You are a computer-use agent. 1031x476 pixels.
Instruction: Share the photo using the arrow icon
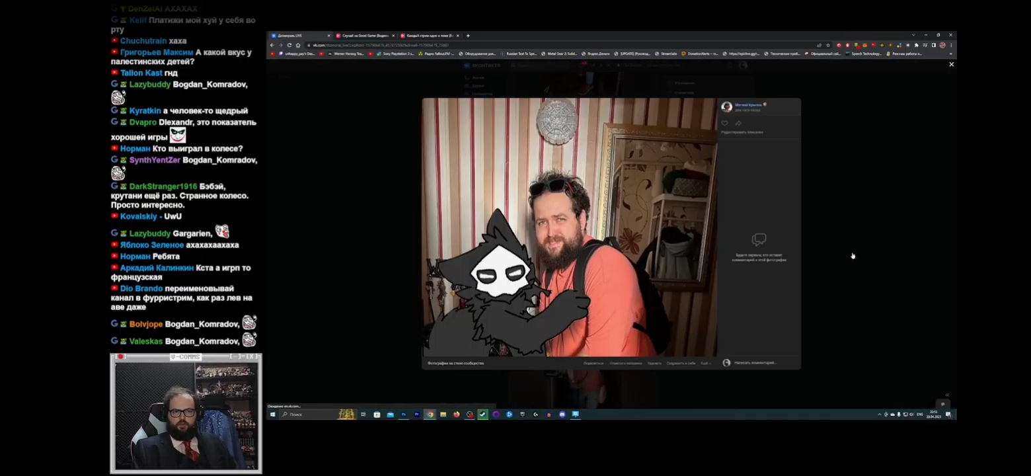pyautogui.click(x=738, y=123)
